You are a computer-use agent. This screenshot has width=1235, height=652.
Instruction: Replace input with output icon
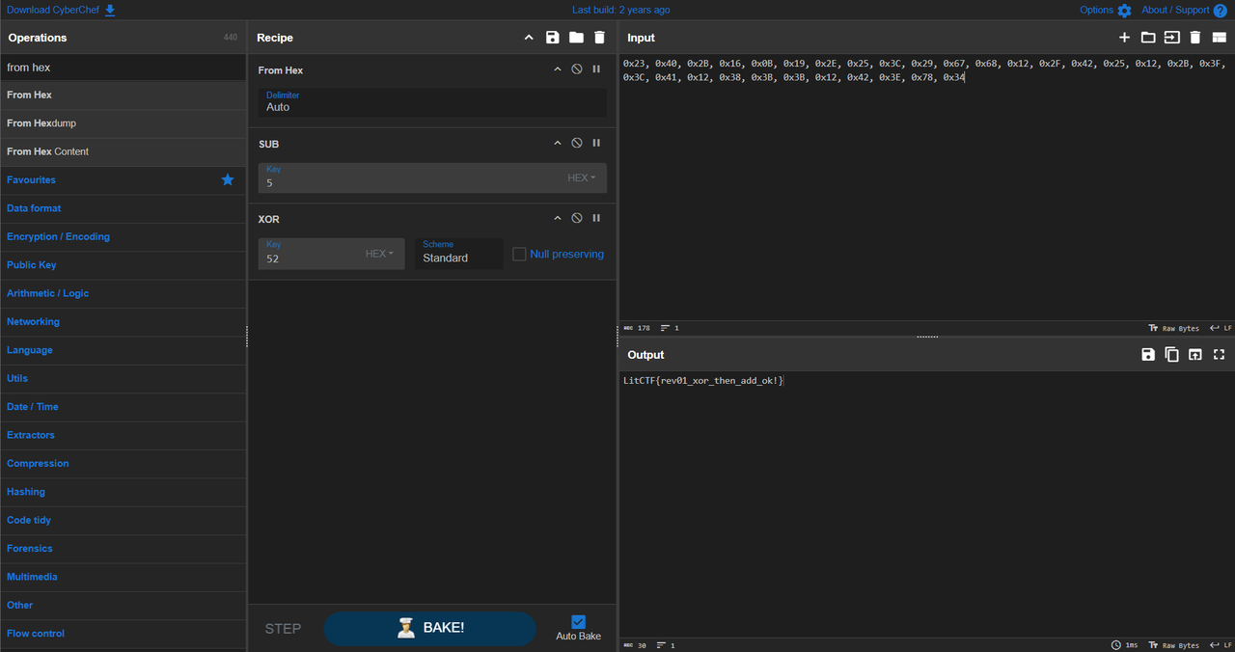click(x=1195, y=355)
